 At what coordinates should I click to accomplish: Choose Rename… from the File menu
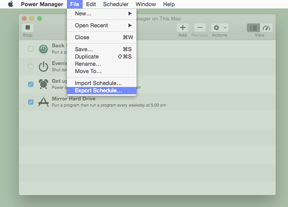point(102,64)
